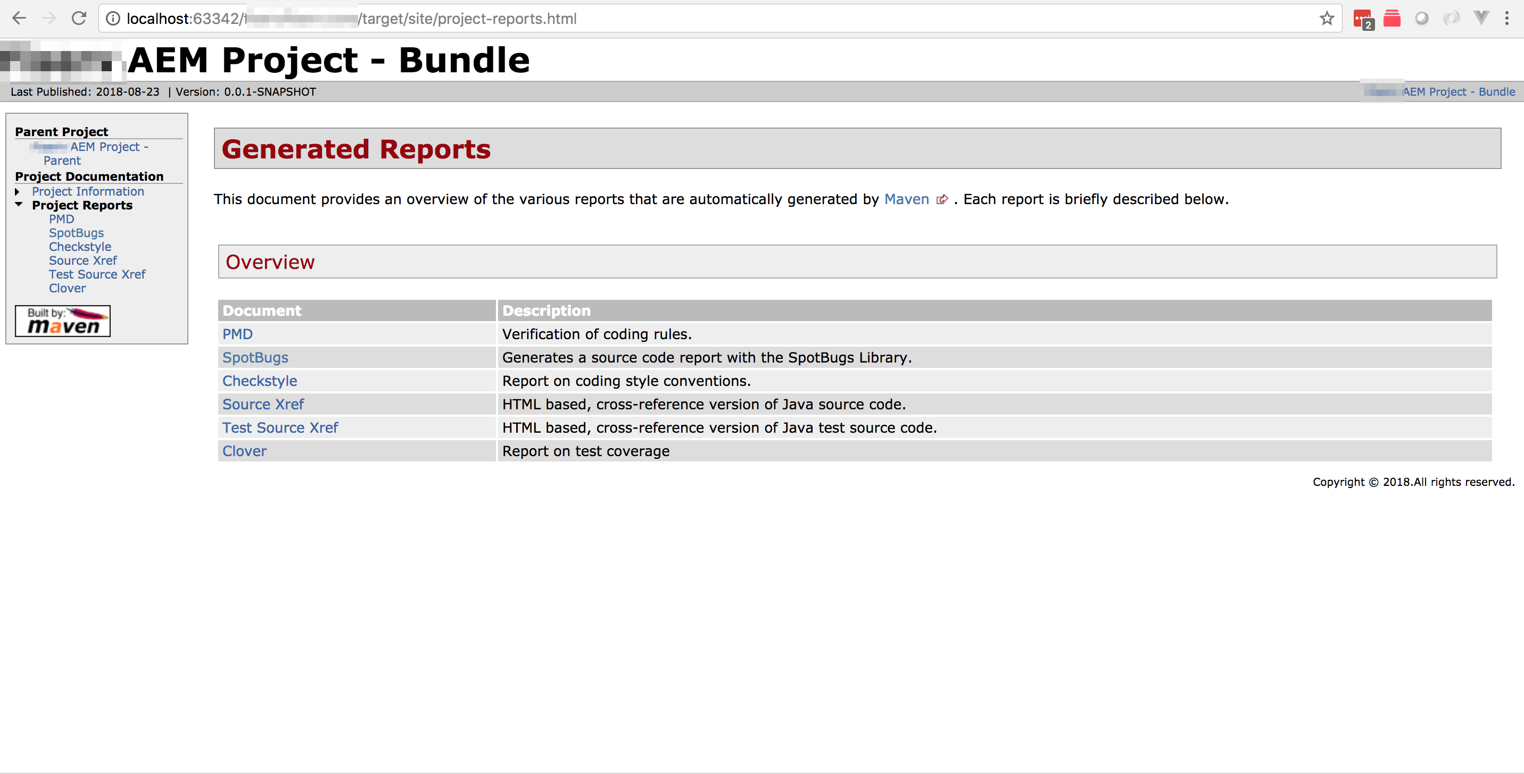Click the site info icon in address bar
This screenshot has width=1524, height=774.
coord(112,19)
